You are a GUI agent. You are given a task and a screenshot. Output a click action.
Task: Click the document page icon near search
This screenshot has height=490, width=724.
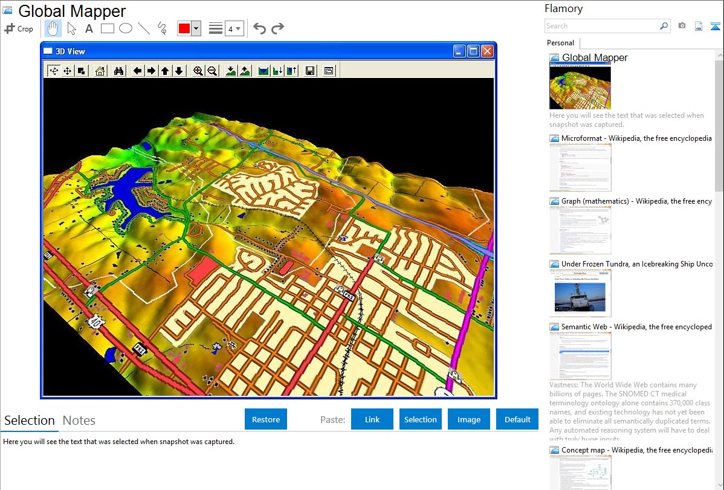pyautogui.click(x=699, y=26)
